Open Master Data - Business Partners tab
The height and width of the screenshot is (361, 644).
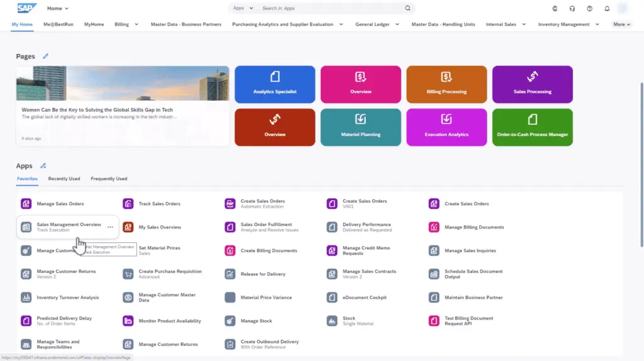tap(186, 24)
